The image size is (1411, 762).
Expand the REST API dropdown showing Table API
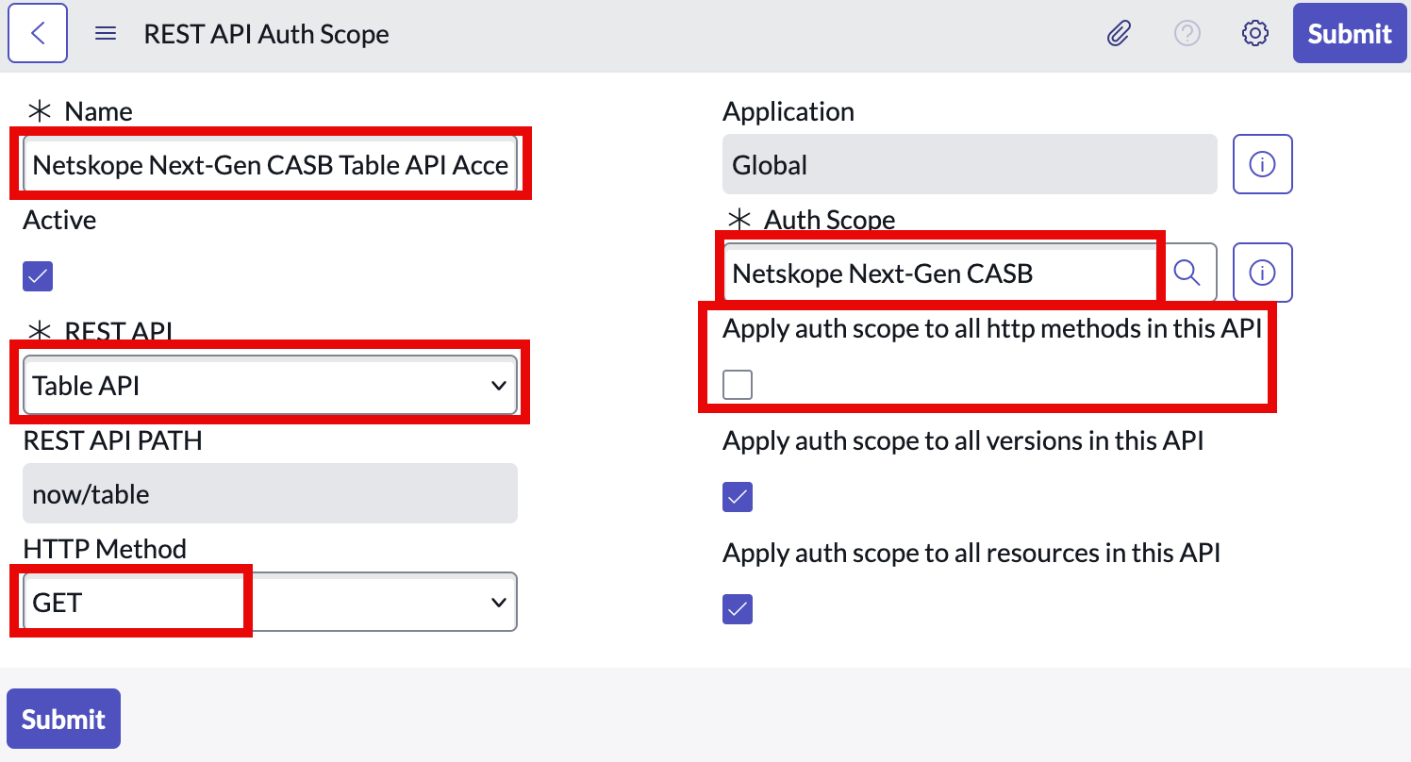tap(270, 385)
